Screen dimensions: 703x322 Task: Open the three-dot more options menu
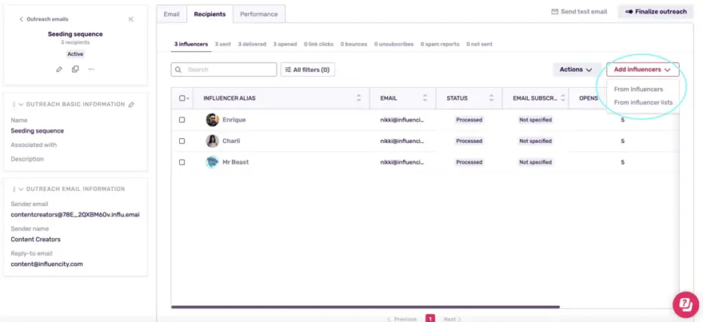coord(91,69)
